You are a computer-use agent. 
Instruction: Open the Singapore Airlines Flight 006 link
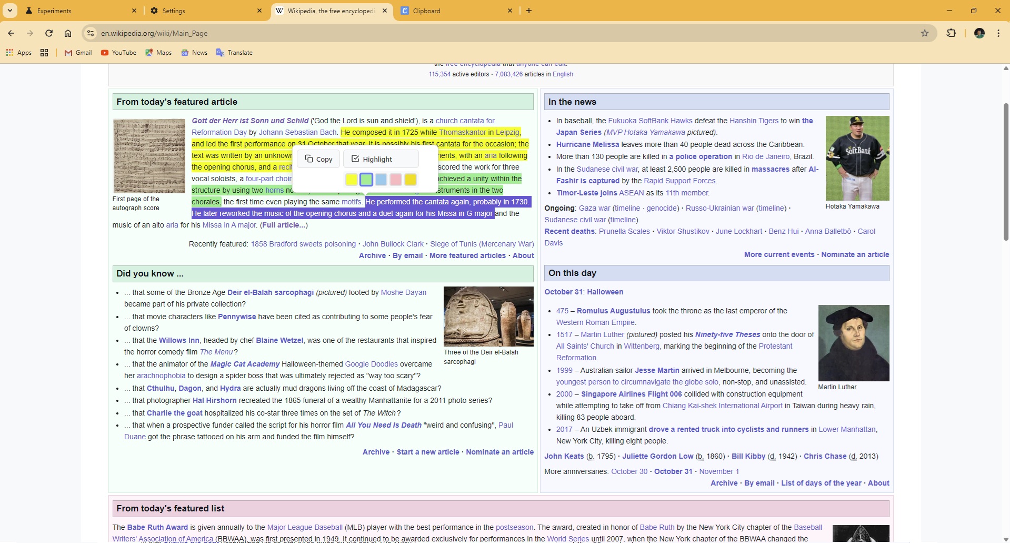pos(632,394)
